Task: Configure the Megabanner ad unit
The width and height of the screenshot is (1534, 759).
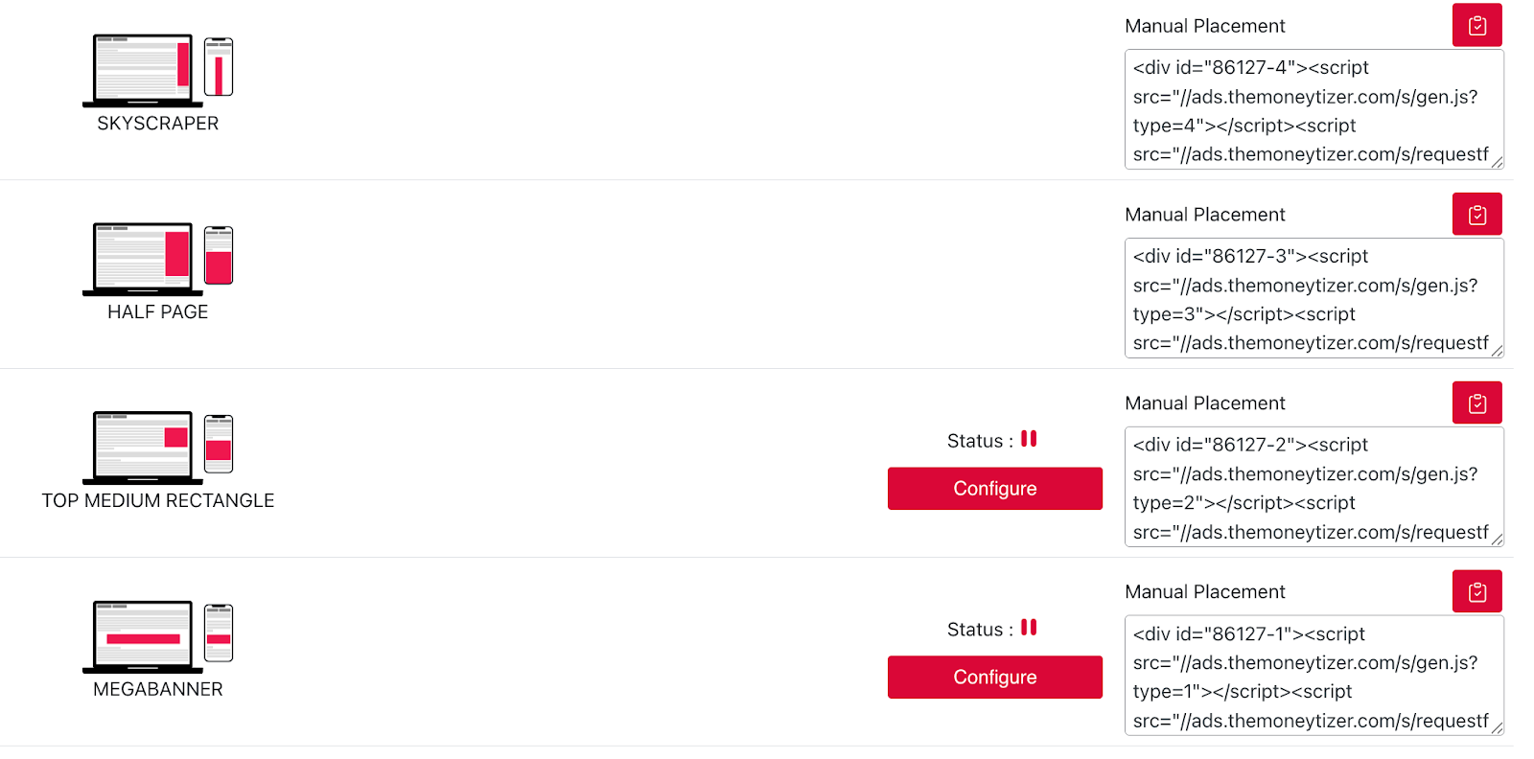Action: 994,678
